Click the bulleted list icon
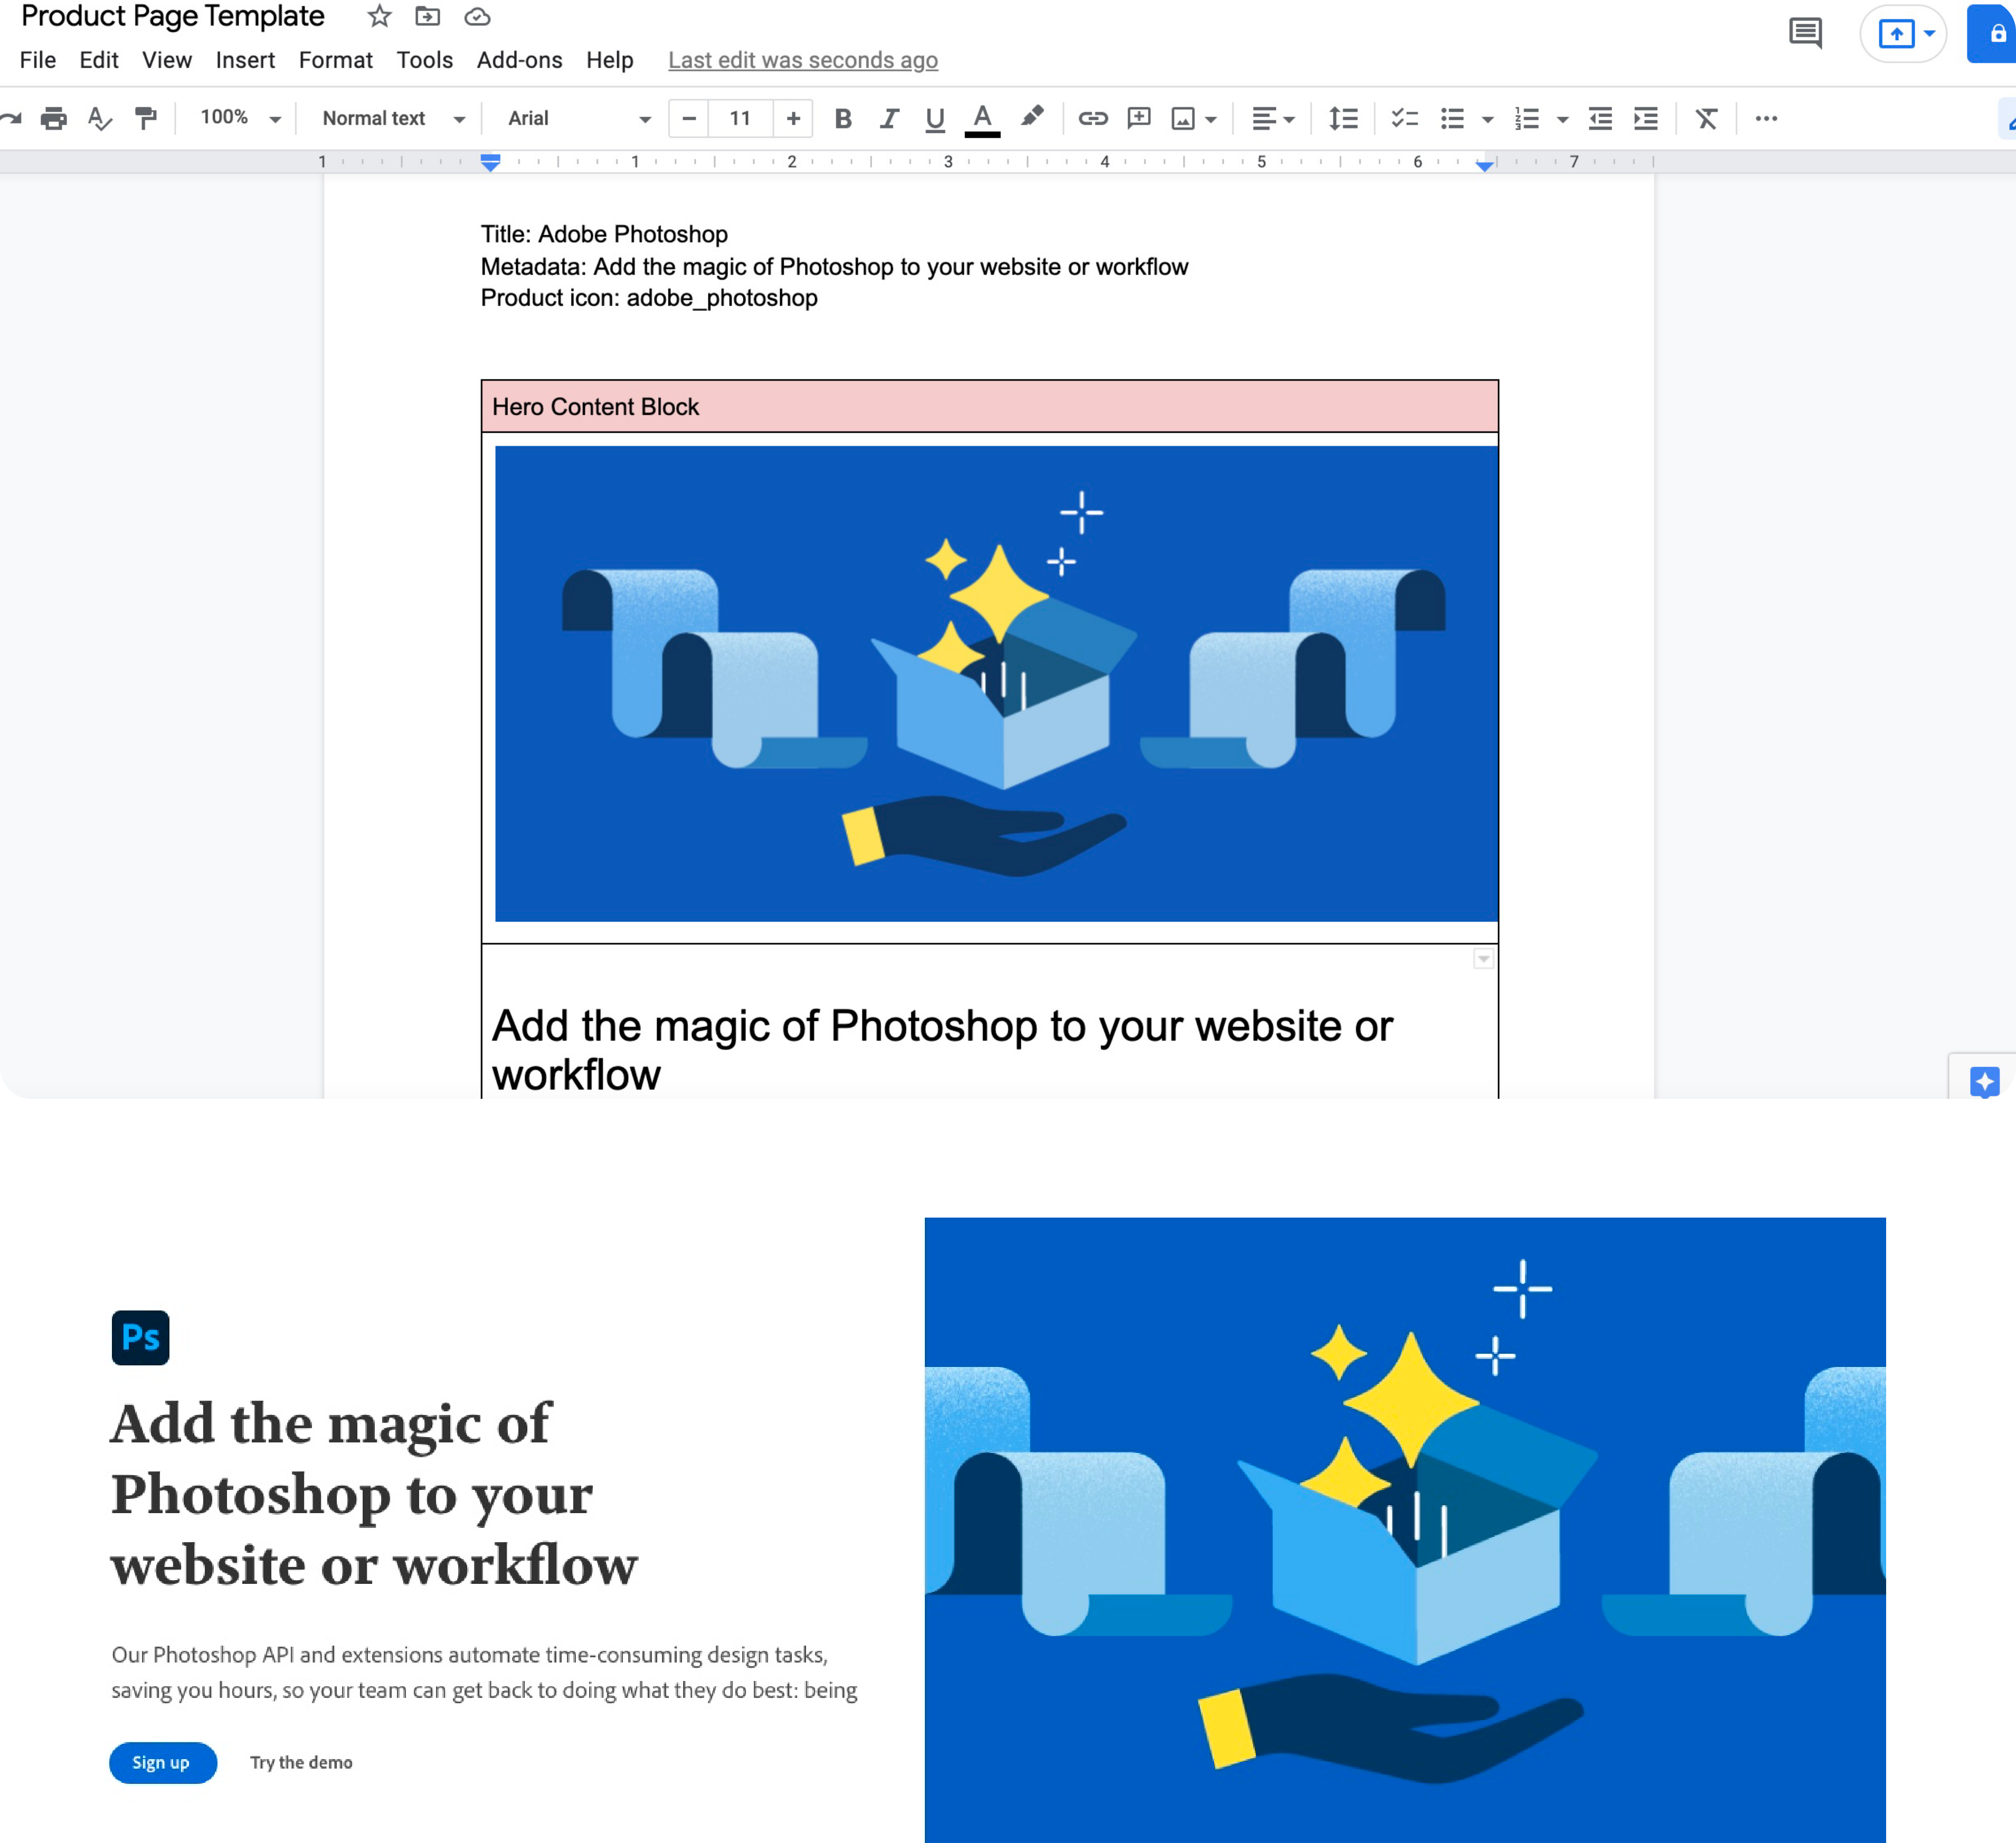Viewport: 2016px width, 1843px height. 1452,118
